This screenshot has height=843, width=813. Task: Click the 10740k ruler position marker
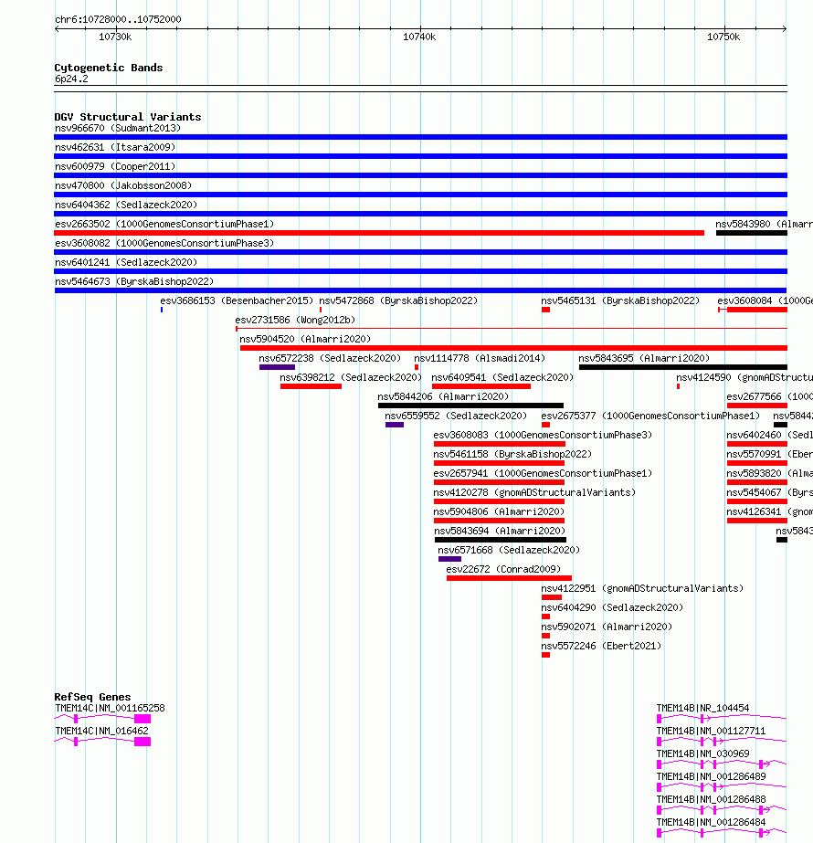419,37
